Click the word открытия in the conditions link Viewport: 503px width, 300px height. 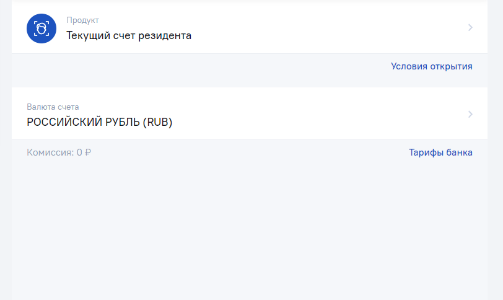point(451,66)
